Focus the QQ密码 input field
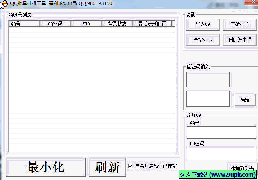Image resolution: width=258 pixels, height=180 pixels. coord(221,154)
